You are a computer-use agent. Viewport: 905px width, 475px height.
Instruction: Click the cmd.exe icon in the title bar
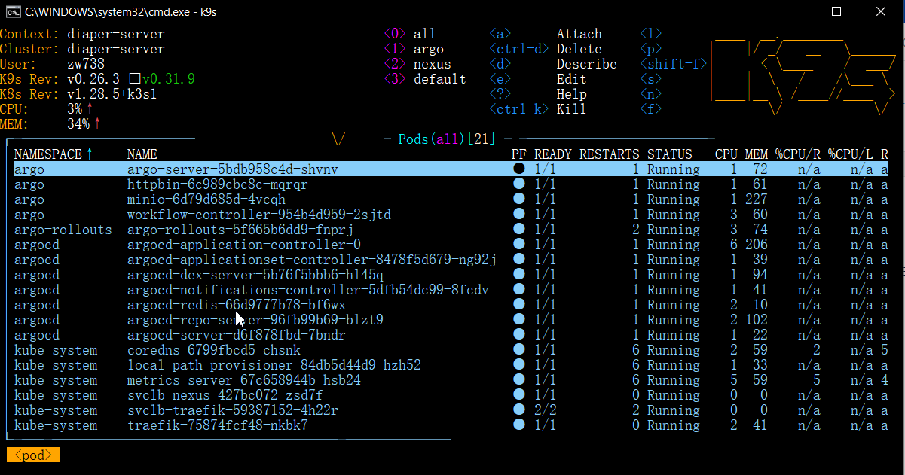pos(13,11)
